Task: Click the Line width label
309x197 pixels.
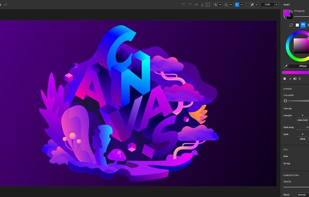Action: pos(288,95)
